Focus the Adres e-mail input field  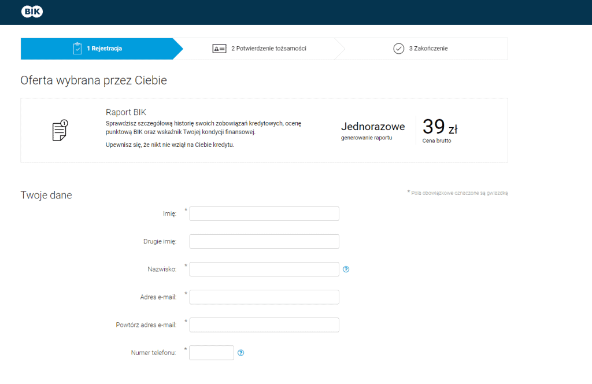[x=264, y=297]
